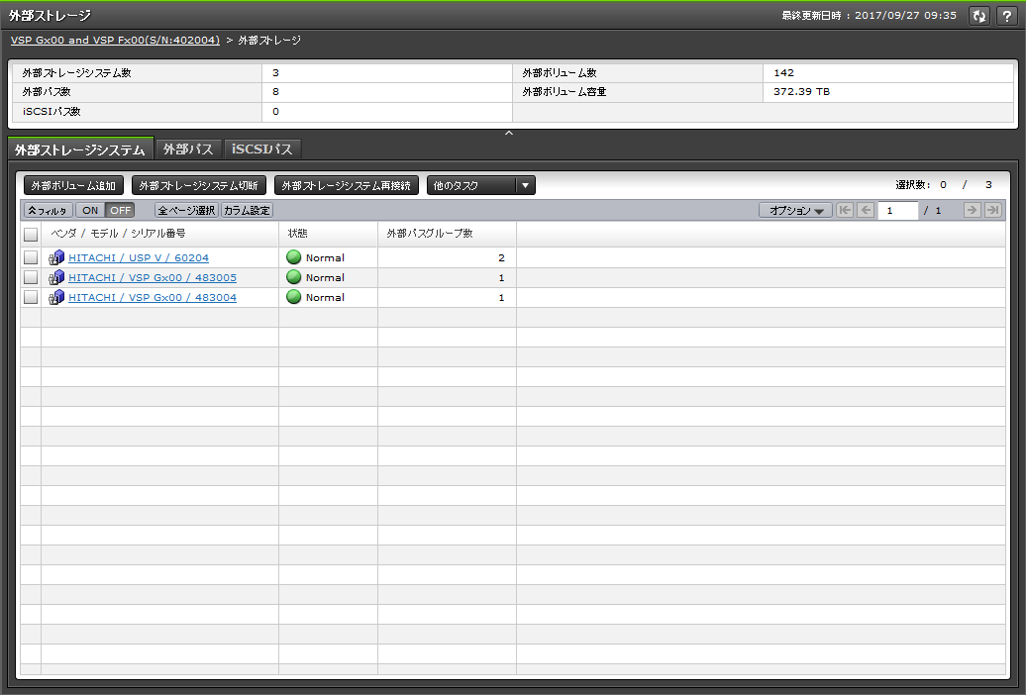1026x695 pixels.
Task: Collapse summary panel with the up chevron
Action: coord(508,133)
